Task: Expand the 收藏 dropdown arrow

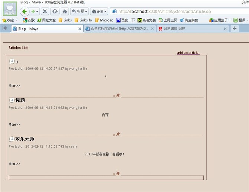Action: click(16, 20)
